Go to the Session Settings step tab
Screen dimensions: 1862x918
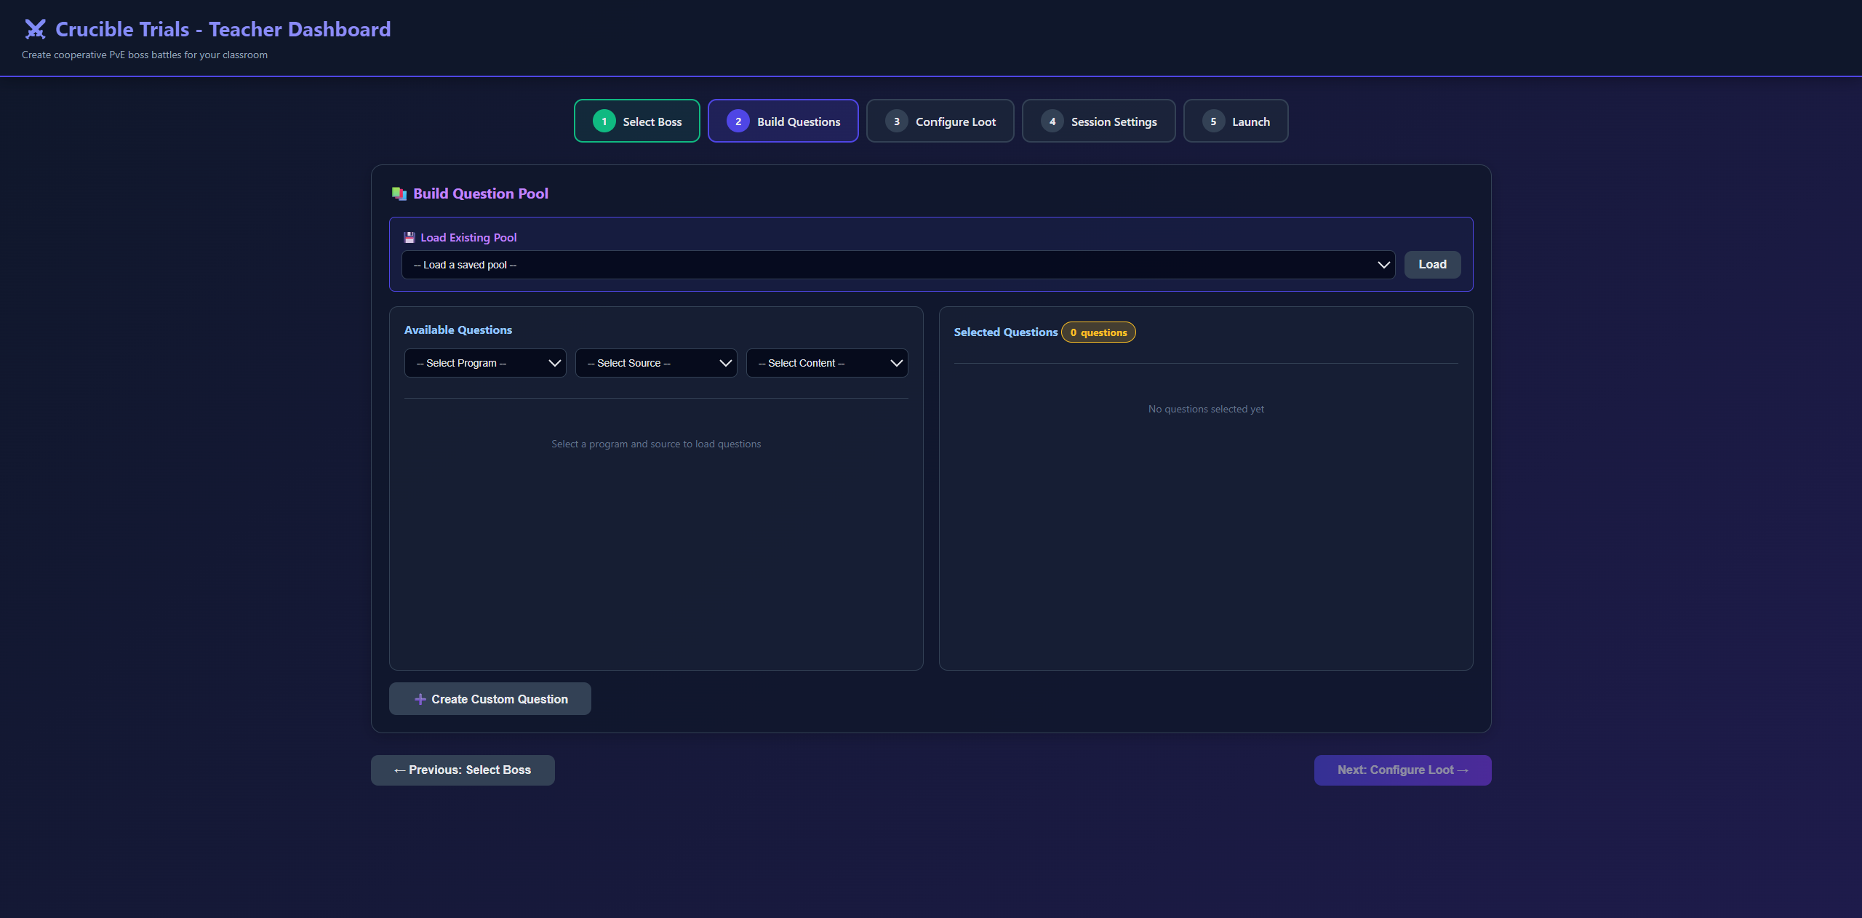click(x=1098, y=121)
